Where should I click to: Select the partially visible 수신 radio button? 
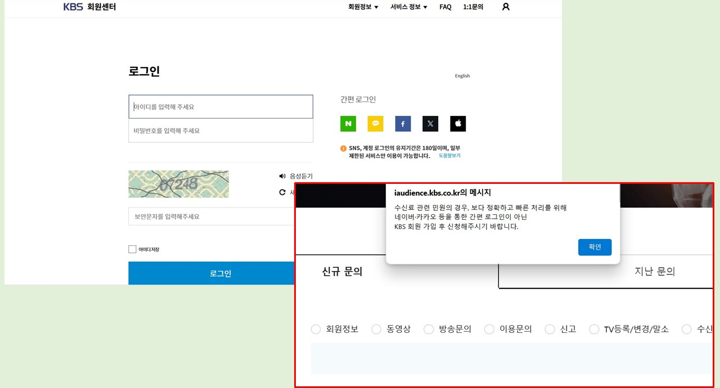click(x=686, y=329)
